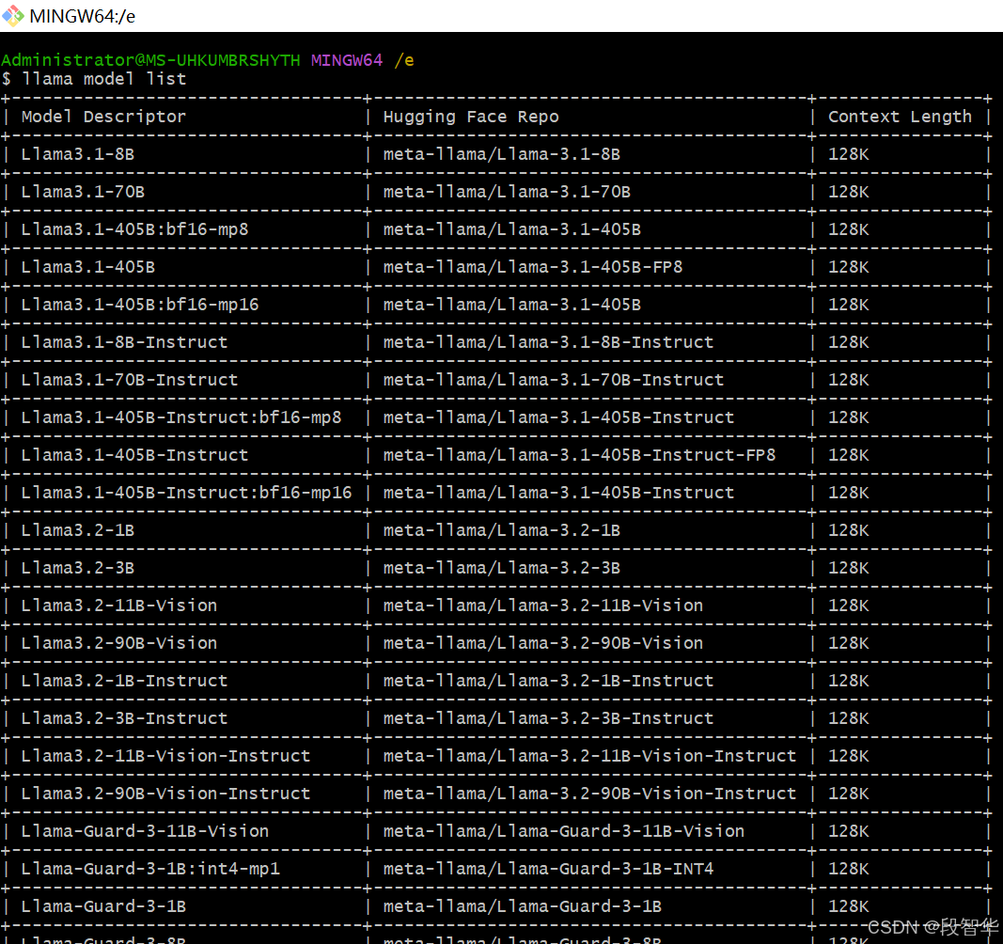Screen dimensions: 1003x944
Task: Select the meta-llama/Llama-3.2-90B-Vision repo cell
Action: [543, 643]
